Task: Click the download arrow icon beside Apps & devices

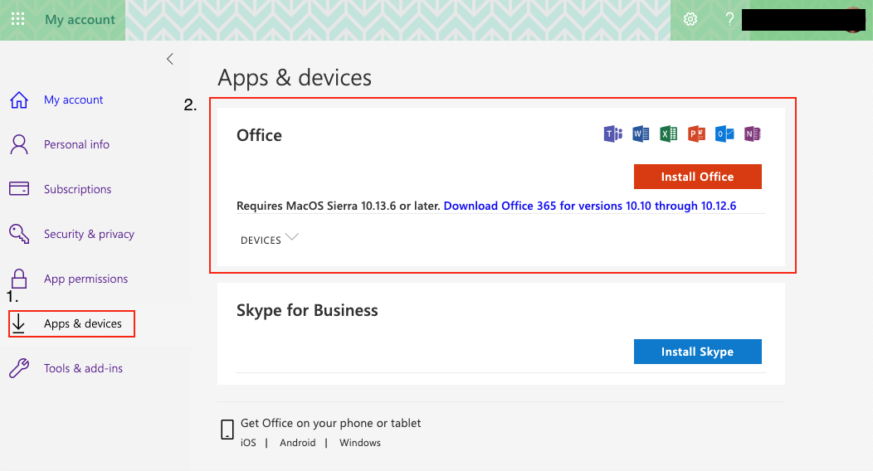Action: tap(18, 323)
